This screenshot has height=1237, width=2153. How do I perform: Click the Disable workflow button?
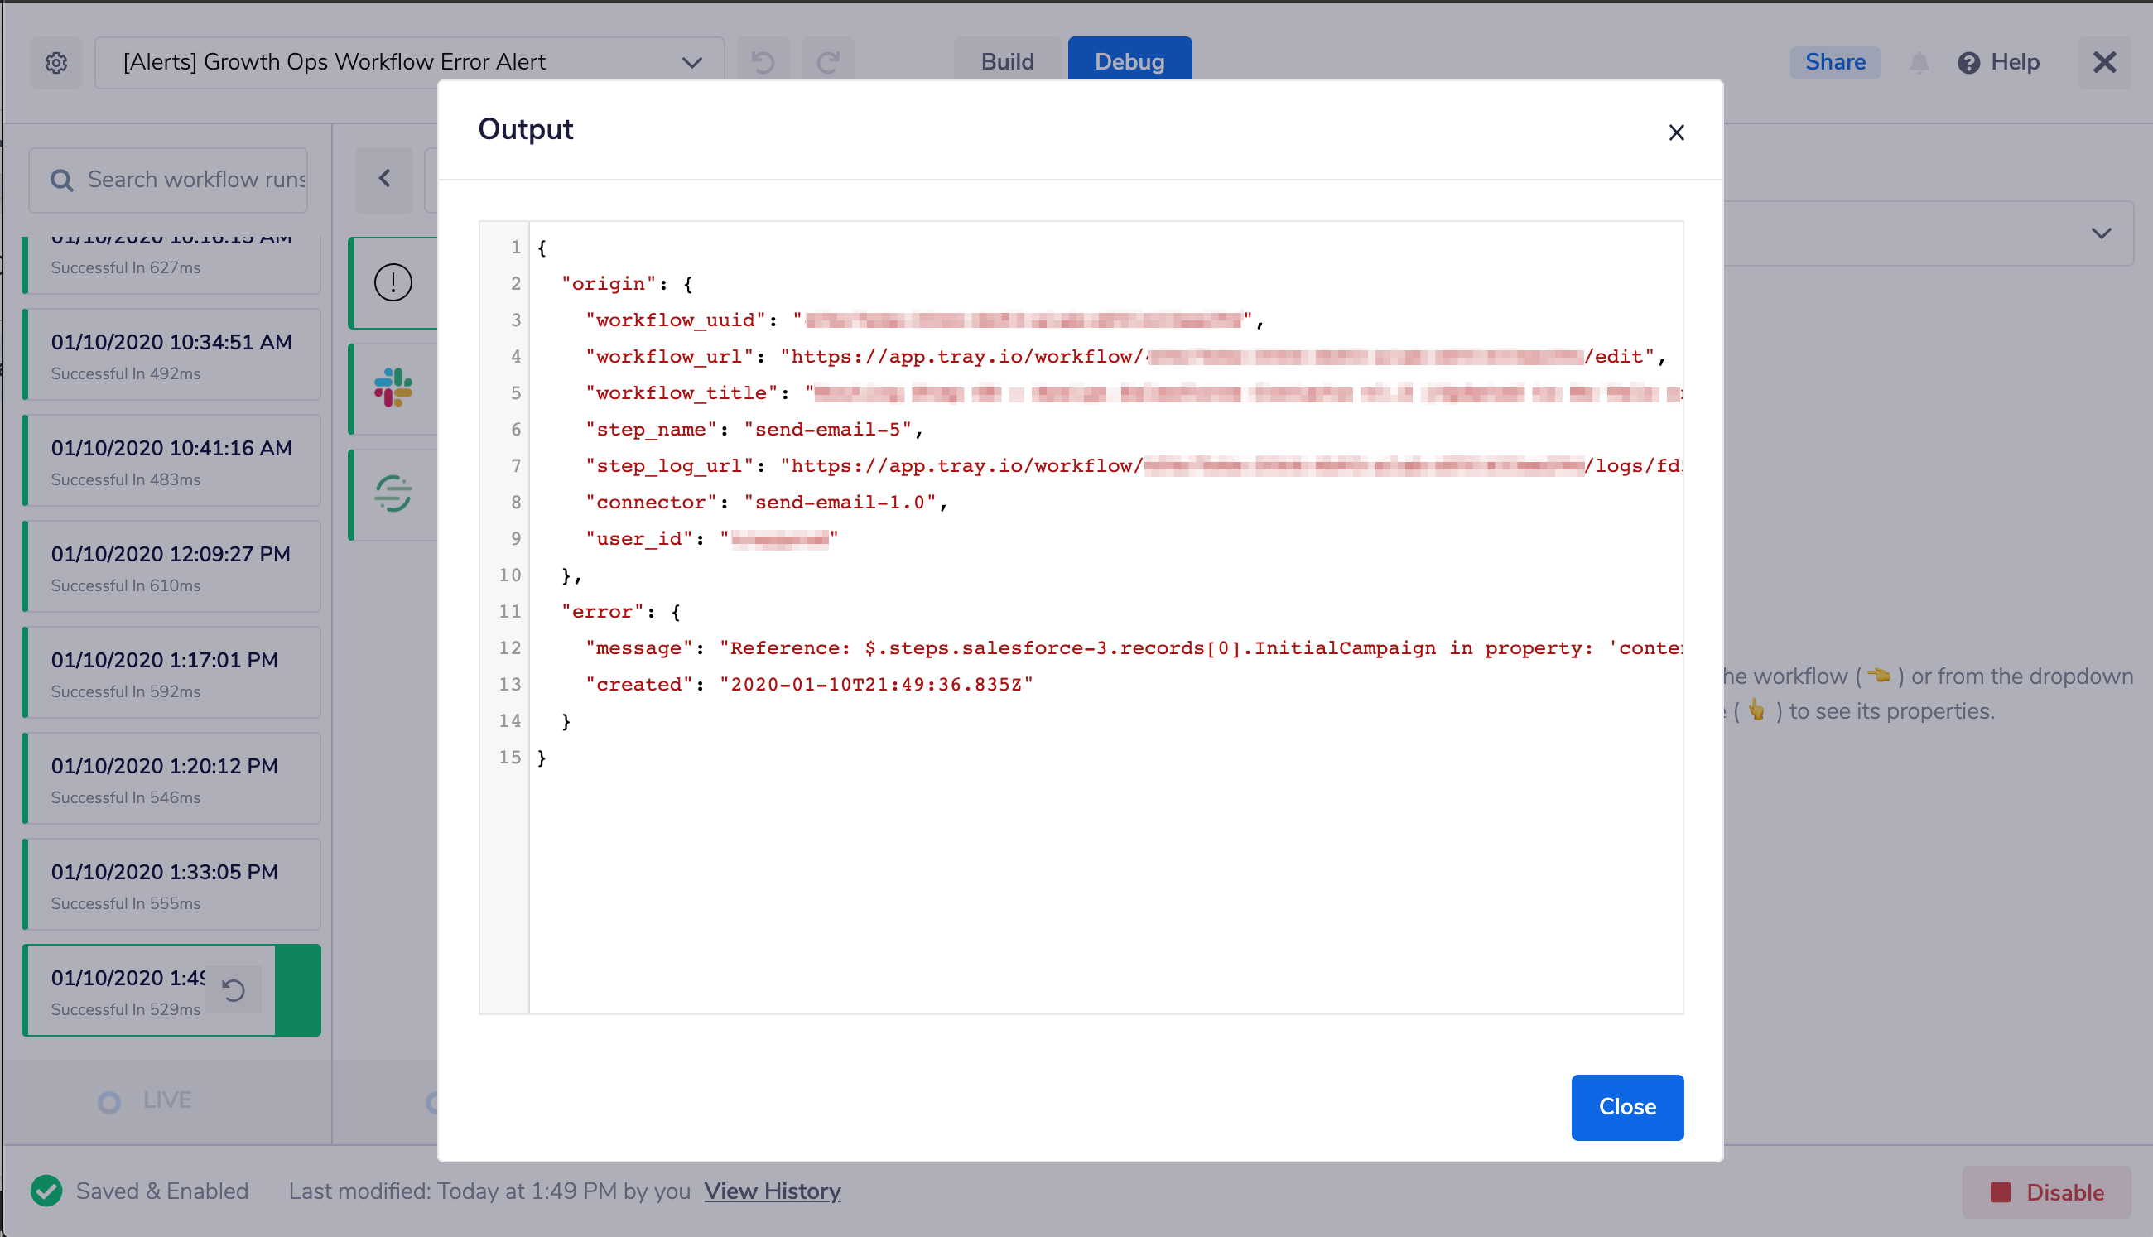coord(2046,1192)
